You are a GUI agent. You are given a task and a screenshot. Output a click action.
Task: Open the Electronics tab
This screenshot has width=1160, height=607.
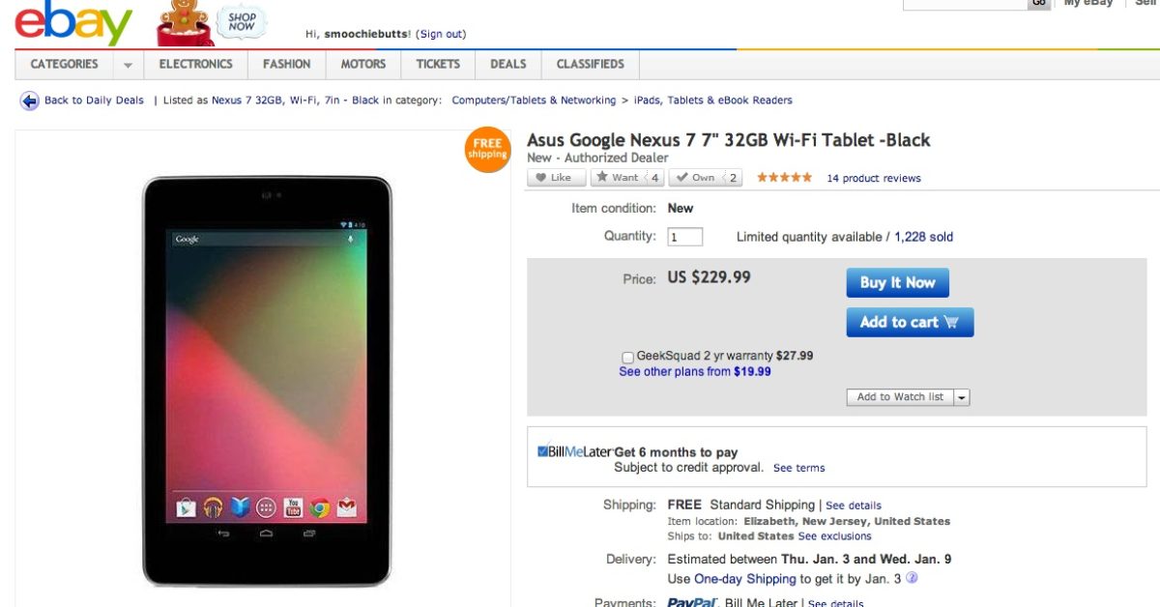click(195, 65)
